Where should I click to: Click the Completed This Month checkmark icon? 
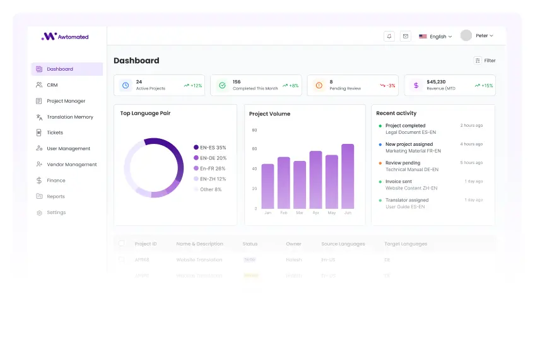222,85
